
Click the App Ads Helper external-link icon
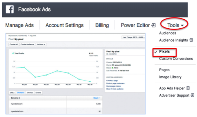coord(188,88)
